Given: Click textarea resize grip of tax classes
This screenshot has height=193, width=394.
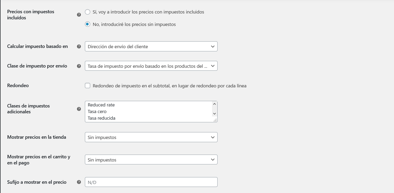Looking at the screenshot, I should (215, 120).
